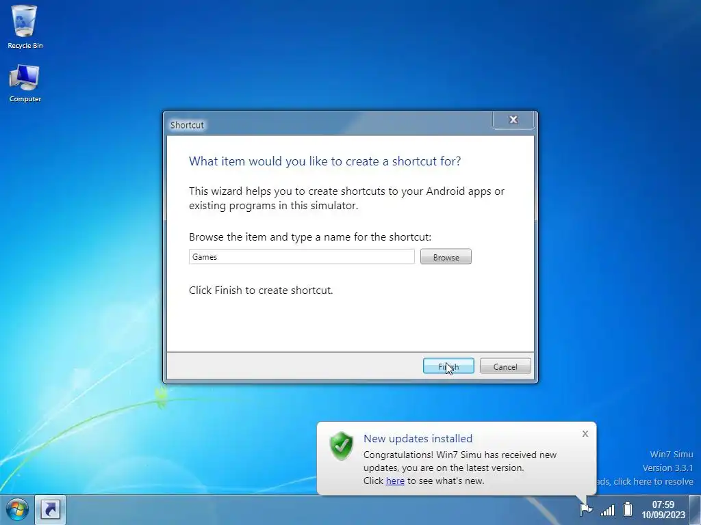Open the taskbar clock showing 07:59
The height and width of the screenshot is (525, 701).
click(x=663, y=509)
